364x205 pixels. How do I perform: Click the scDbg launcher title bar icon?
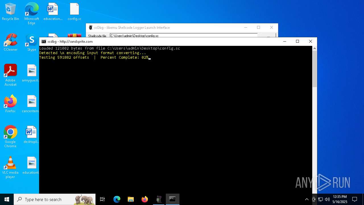(x=91, y=28)
